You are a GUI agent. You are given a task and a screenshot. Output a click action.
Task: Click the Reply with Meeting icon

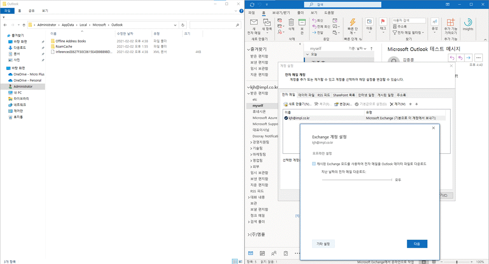pos(335,20)
